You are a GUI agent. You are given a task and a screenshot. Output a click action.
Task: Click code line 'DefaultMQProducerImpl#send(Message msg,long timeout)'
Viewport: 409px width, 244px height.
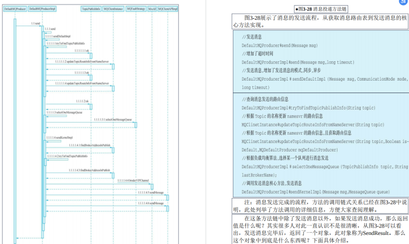(x=298, y=62)
